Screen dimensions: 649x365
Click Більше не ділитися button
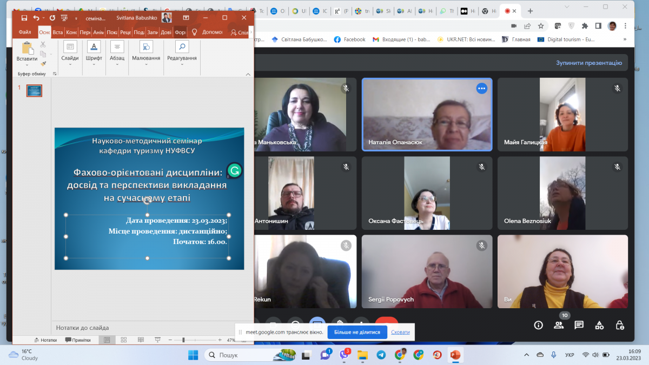(357, 332)
